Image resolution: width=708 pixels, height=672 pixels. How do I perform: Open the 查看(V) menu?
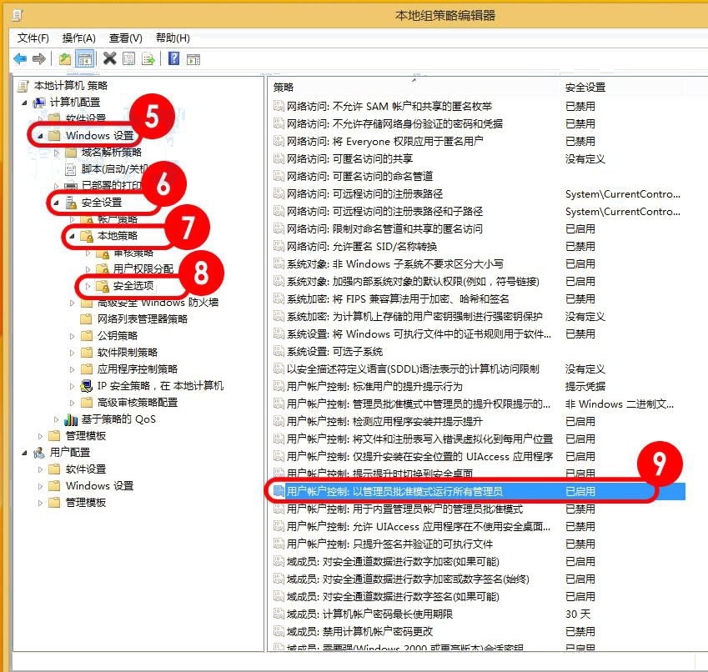(x=126, y=38)
